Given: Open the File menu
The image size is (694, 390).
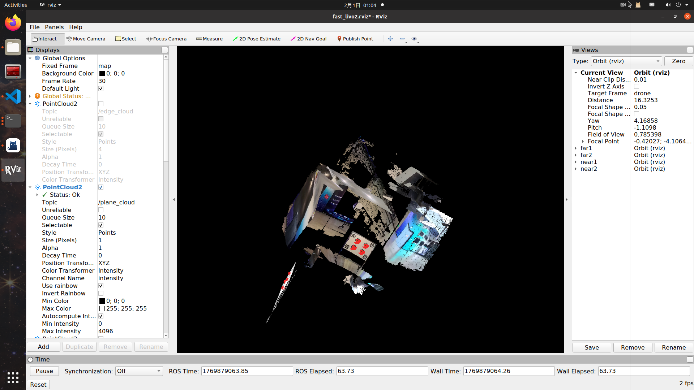Looking at the screenshot, I should pos(34,27).
